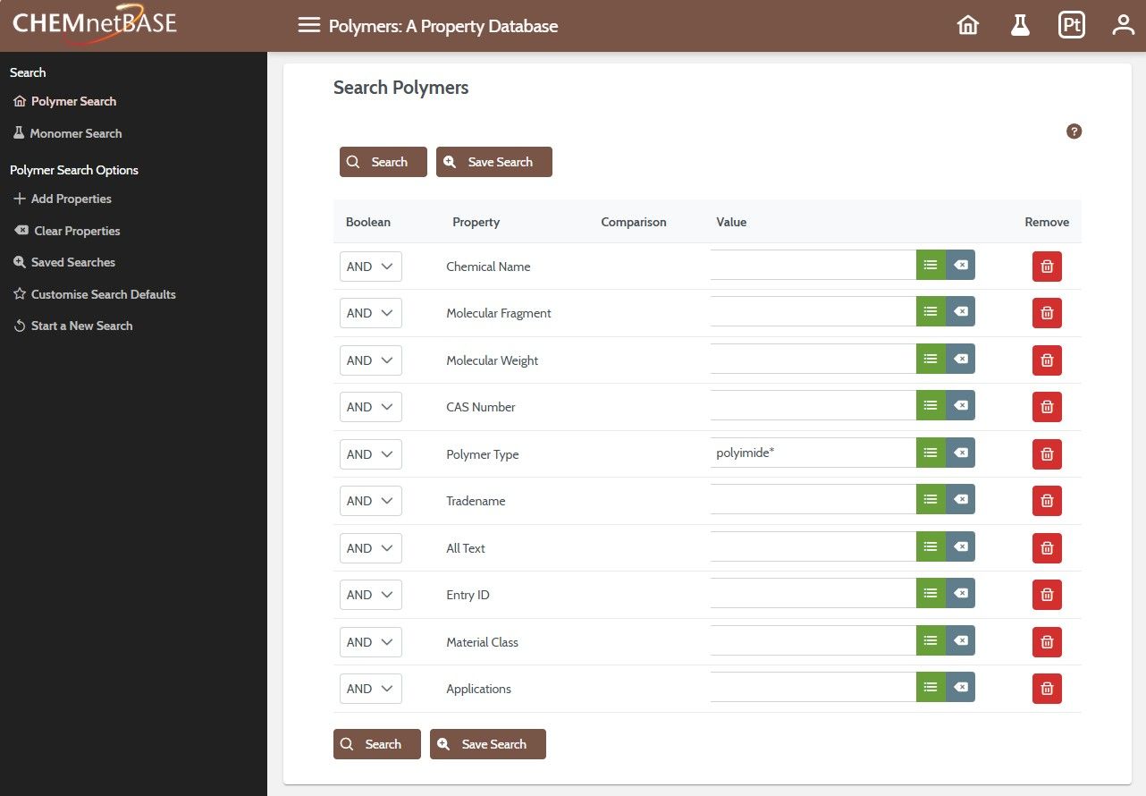Remove the Molecular Weight row
The image size is (1146, 796).
1047,360
